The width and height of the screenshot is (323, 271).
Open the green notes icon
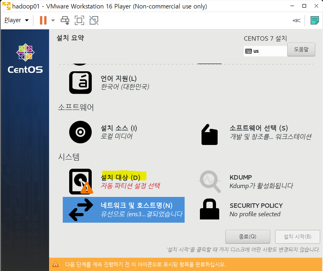point(315,21)
